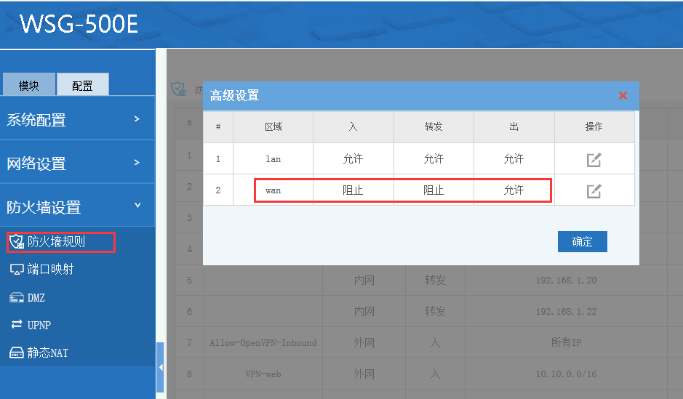Image resolution: width=683 pixels, height=399 pixels.
Task: Collapse the 防火墙设置 section
Action: pyautogui.click(x=137, y=206)
